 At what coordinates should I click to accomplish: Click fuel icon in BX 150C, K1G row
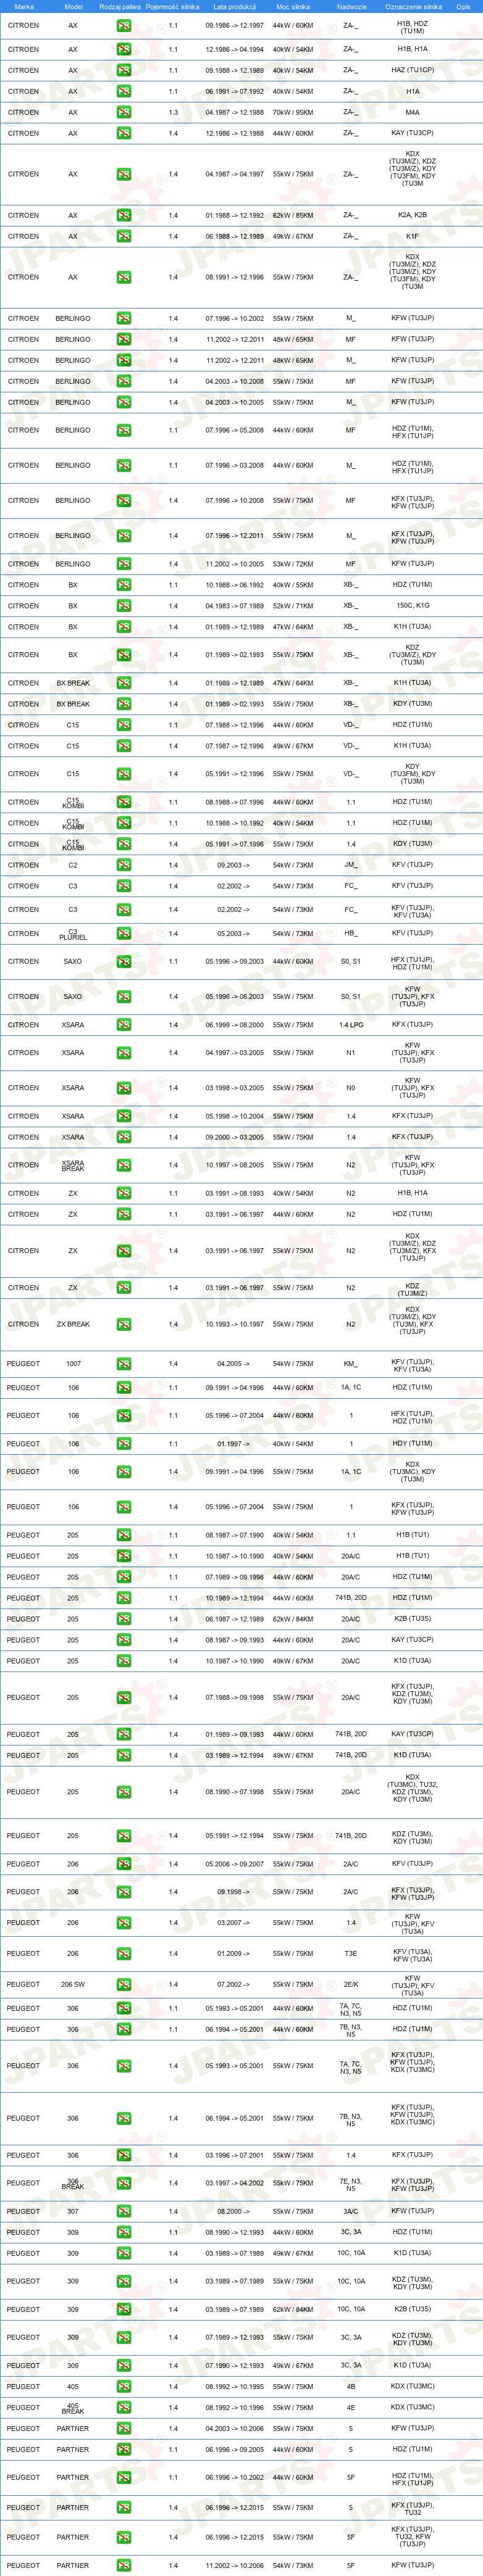click(124, 606)
